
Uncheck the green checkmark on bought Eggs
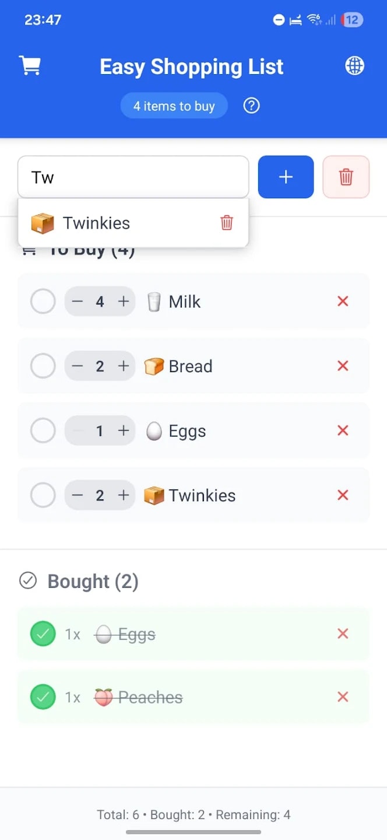pos(43,633)
